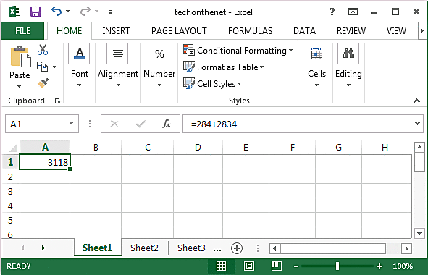Open Excel Help question mark
The image size is (428, 275).
[x=332, y=12]
